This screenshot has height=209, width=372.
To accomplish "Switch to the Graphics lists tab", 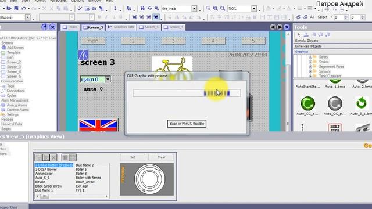I will (121, 27).
